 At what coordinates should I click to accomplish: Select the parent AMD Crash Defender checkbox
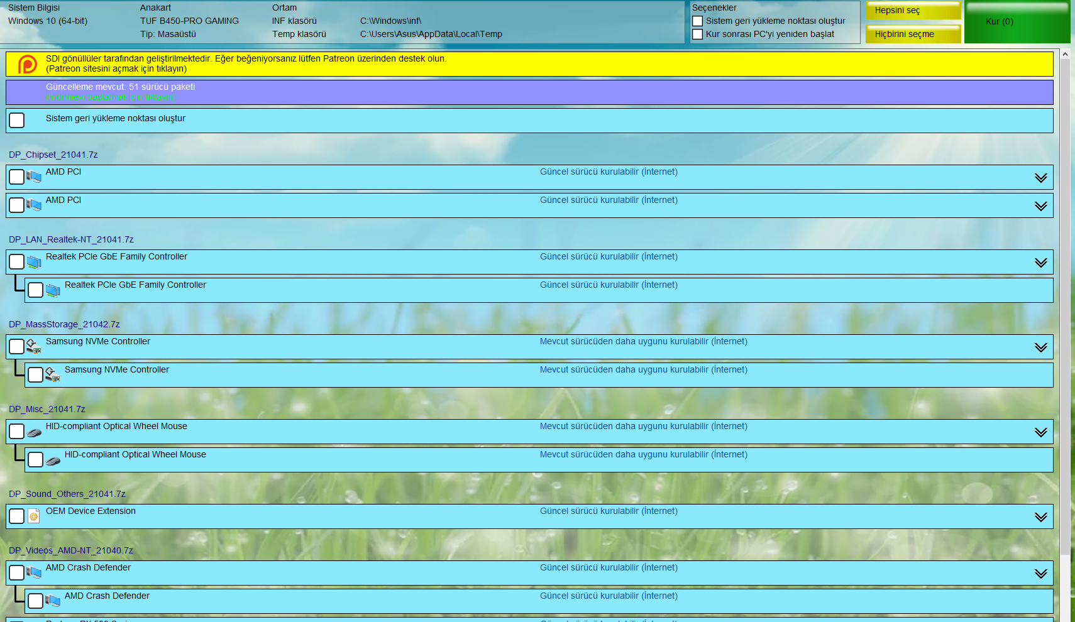[x=17, y=573]
